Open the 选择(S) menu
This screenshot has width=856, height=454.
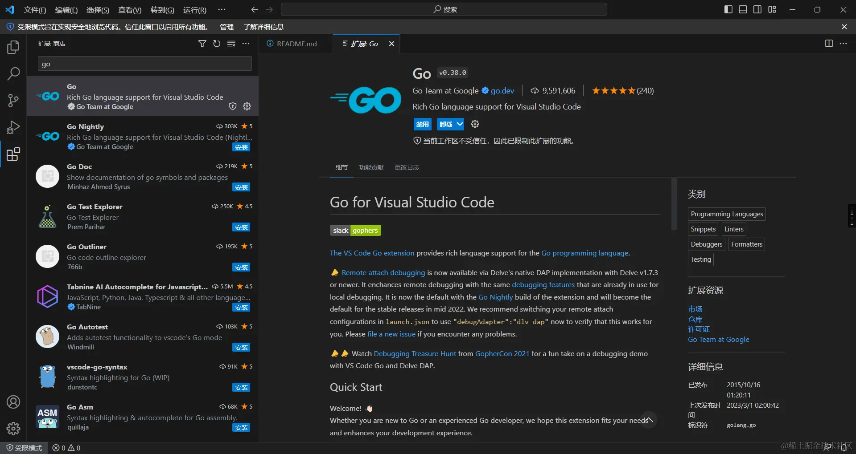[x=98, y=10]
